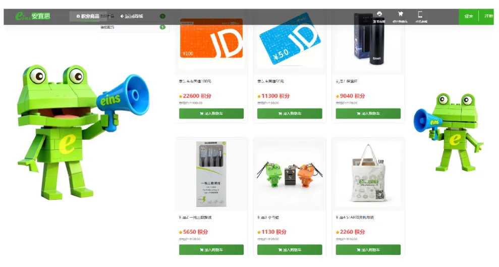Open the mobile phone store icon
Image resolution: width=499 pixels, height=267 pixels.
pyautogui.click(x=421, y=17)
